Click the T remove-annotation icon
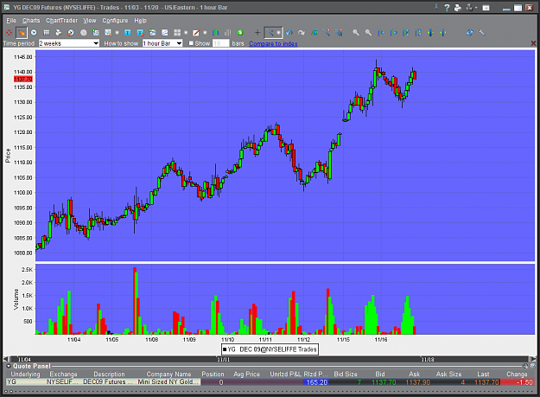The height and width of the screenshot is (397, 540). pyautogui.click(x=140, y=32)
